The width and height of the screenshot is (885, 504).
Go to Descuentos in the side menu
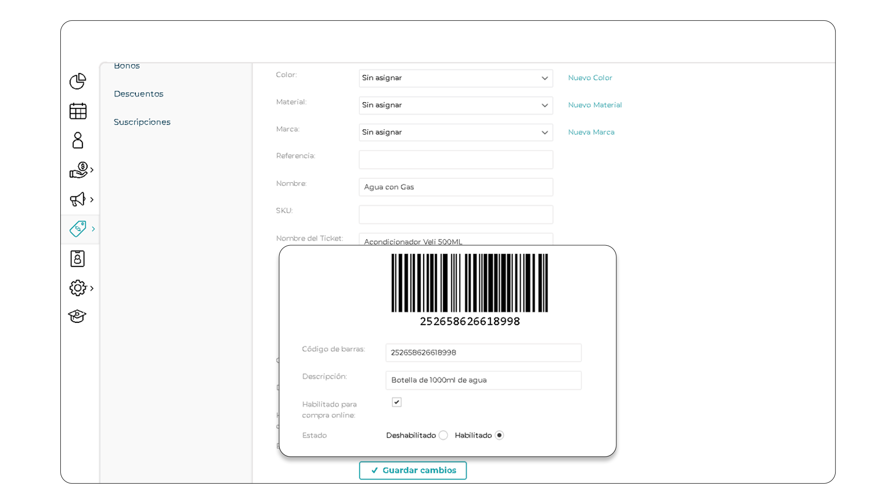coord(138,94)
